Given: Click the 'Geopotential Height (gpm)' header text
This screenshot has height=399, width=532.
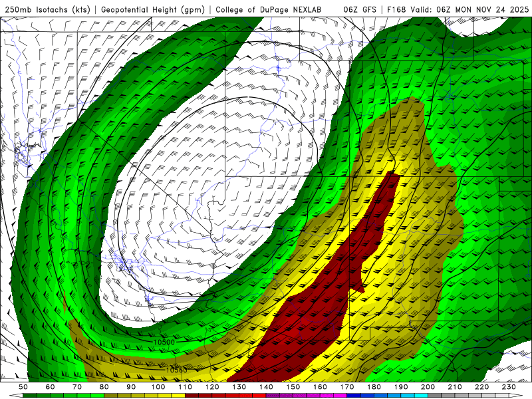Looking at the screenshot, I should pos(153,10).
